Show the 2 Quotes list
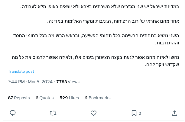The image size is (185, 122). pyautogui.click(x=44, y=98)
